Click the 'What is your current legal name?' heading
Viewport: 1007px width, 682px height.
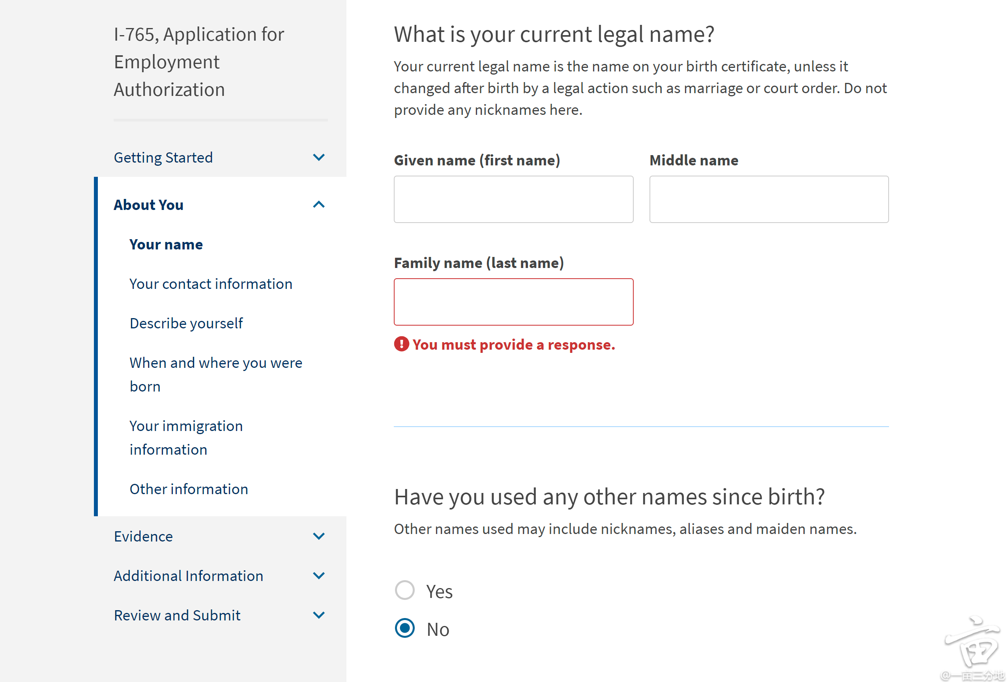tap(554, 34)
